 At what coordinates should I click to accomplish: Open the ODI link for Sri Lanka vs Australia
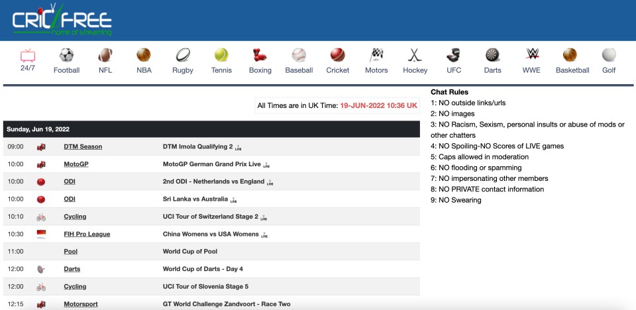(70, 199)
